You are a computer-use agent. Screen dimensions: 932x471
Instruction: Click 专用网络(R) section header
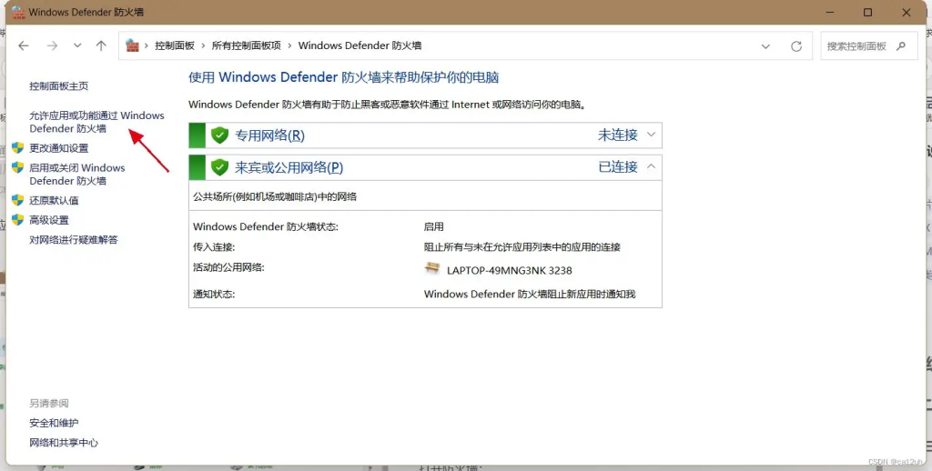coord(425,135)
